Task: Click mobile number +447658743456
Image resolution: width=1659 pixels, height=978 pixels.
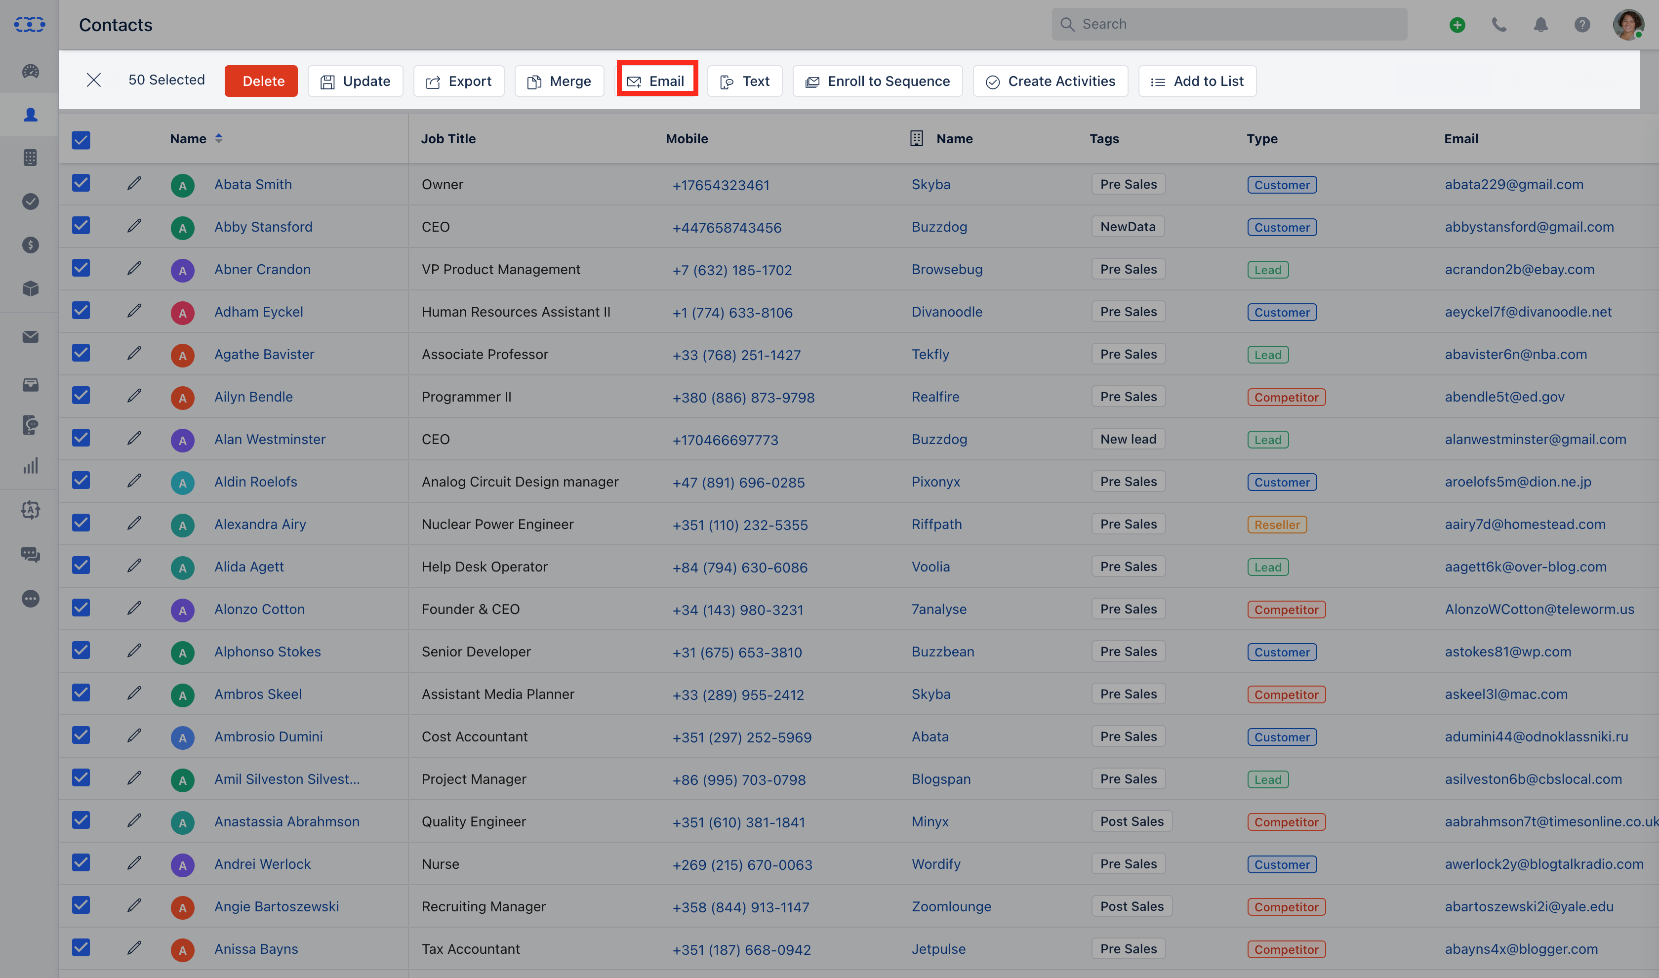Action: (727, 227)
